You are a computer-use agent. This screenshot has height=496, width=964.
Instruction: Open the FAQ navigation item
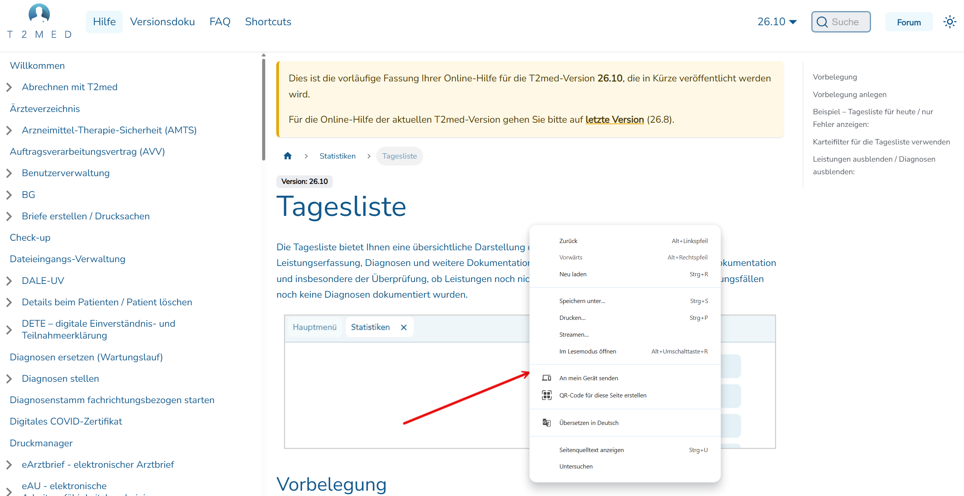coord(220,22)
